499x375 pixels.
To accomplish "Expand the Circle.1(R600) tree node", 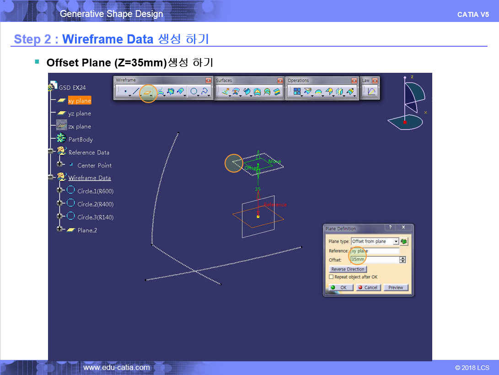I will coord(59,190).
